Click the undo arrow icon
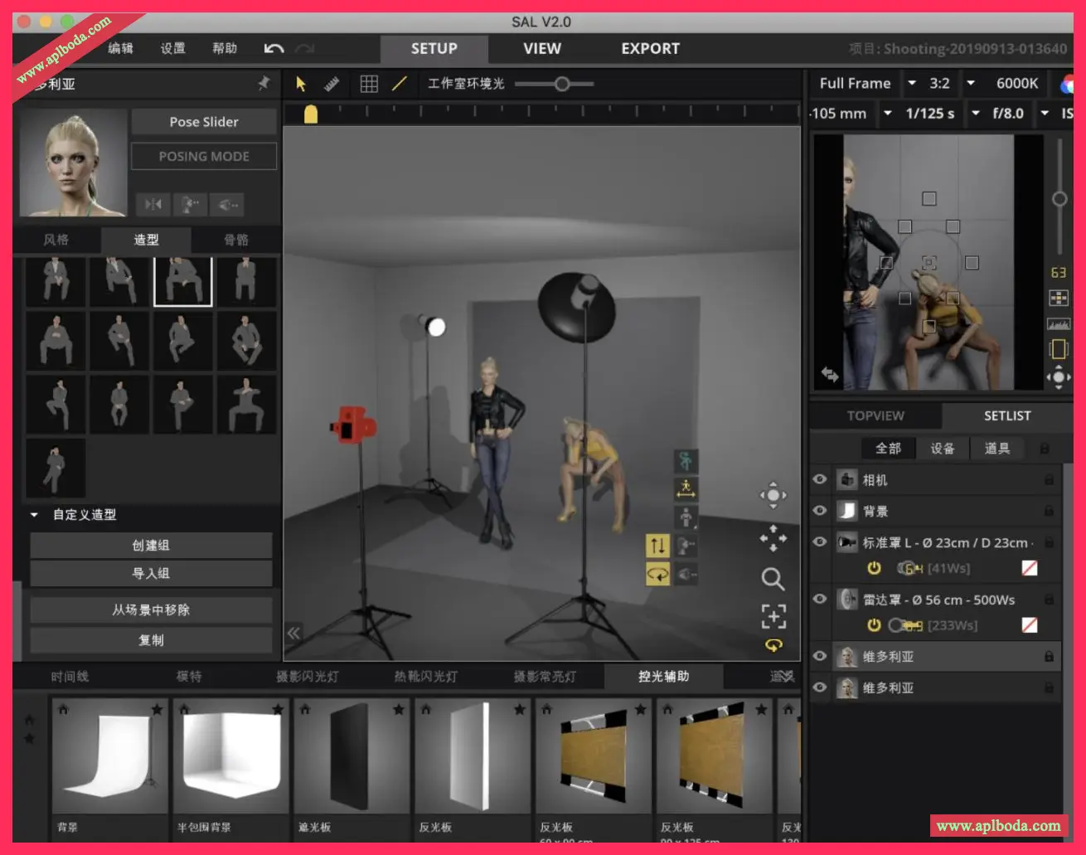This screenshot has height=855, width=1086. point(274,49)
